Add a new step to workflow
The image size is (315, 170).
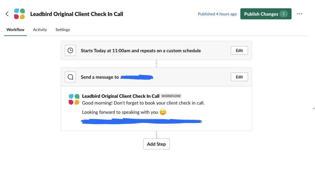pos(156,144)
